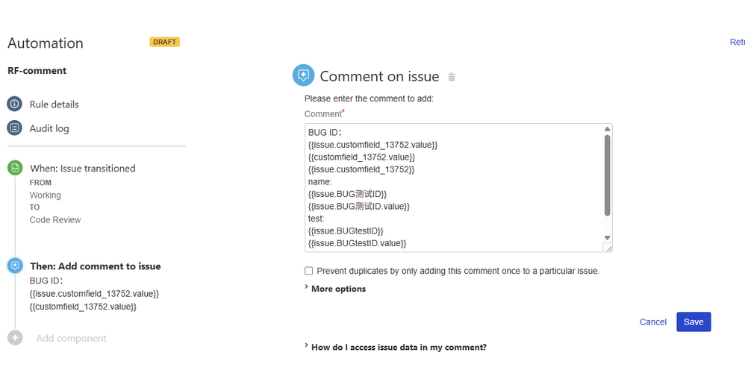This screenshot has width=745, height=373.
Task: Cancel the comment edit
Action: pyautogui.click(x=653, y=322)
